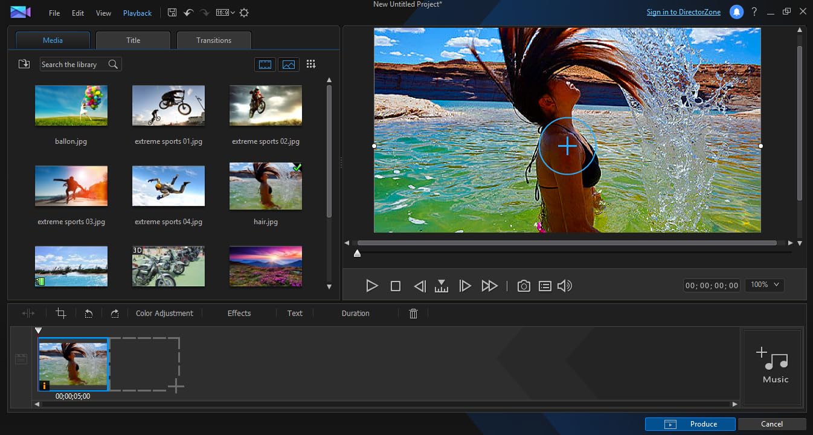Open the notifications bell icon
813x435 pixels.
(736, 12)
